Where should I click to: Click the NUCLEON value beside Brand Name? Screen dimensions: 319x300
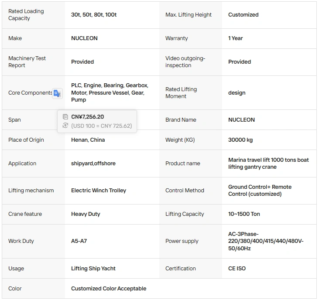click(x=241, y=120)
